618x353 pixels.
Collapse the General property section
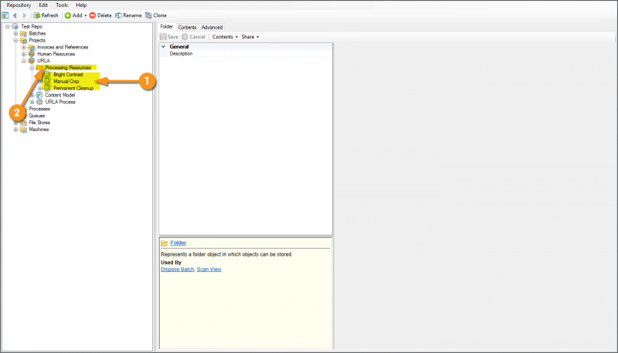coord(163,47)
